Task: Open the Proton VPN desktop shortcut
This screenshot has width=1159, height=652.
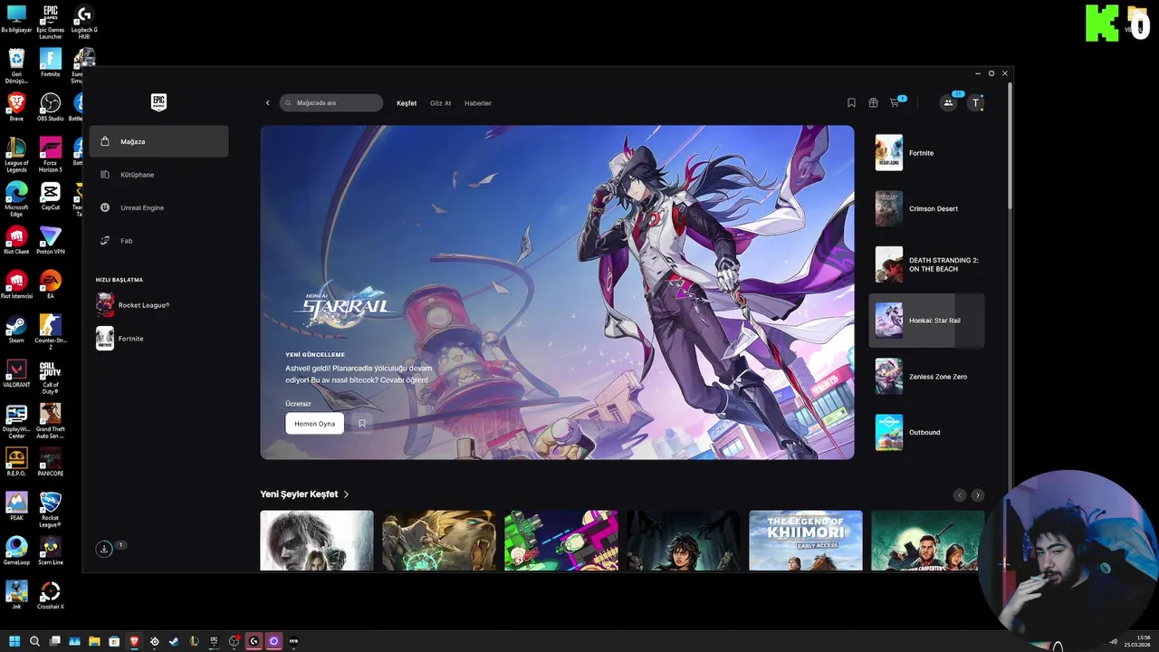Action: click(x=50, y=241)
